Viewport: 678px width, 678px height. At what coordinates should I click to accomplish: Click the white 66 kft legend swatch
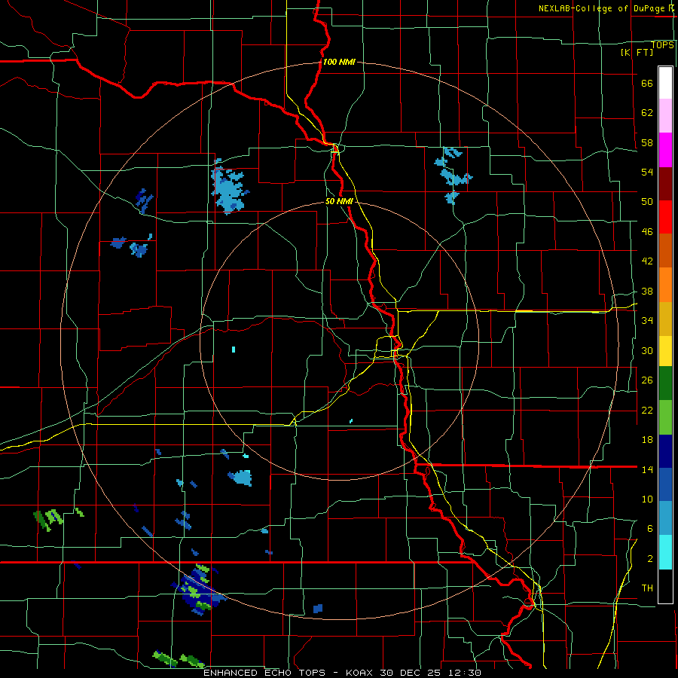pos(665,83)
